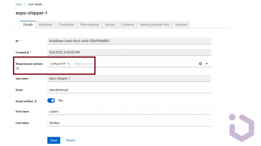Switch to the Attributes tab
This screenshot has width=261, height=146.
45,24
